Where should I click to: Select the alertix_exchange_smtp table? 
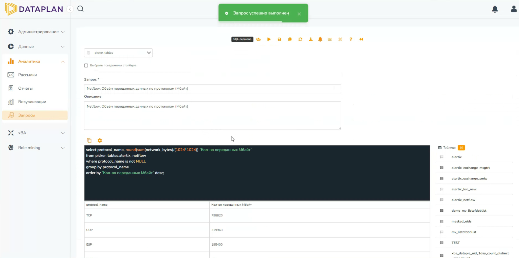469,178
